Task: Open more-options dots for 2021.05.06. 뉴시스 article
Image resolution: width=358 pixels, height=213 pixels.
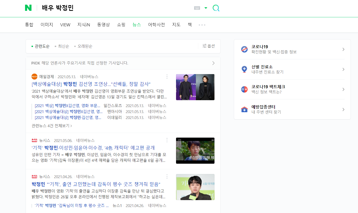Action: click(167, 140)
